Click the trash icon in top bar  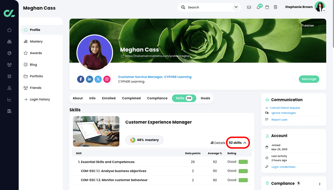(275, 7)
